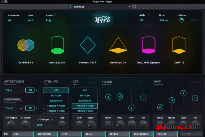Viewport: 205px width, 137px height.
Task: Choose Tempo + Beat in LFO sync list
Action: click(x=85, y=111)
